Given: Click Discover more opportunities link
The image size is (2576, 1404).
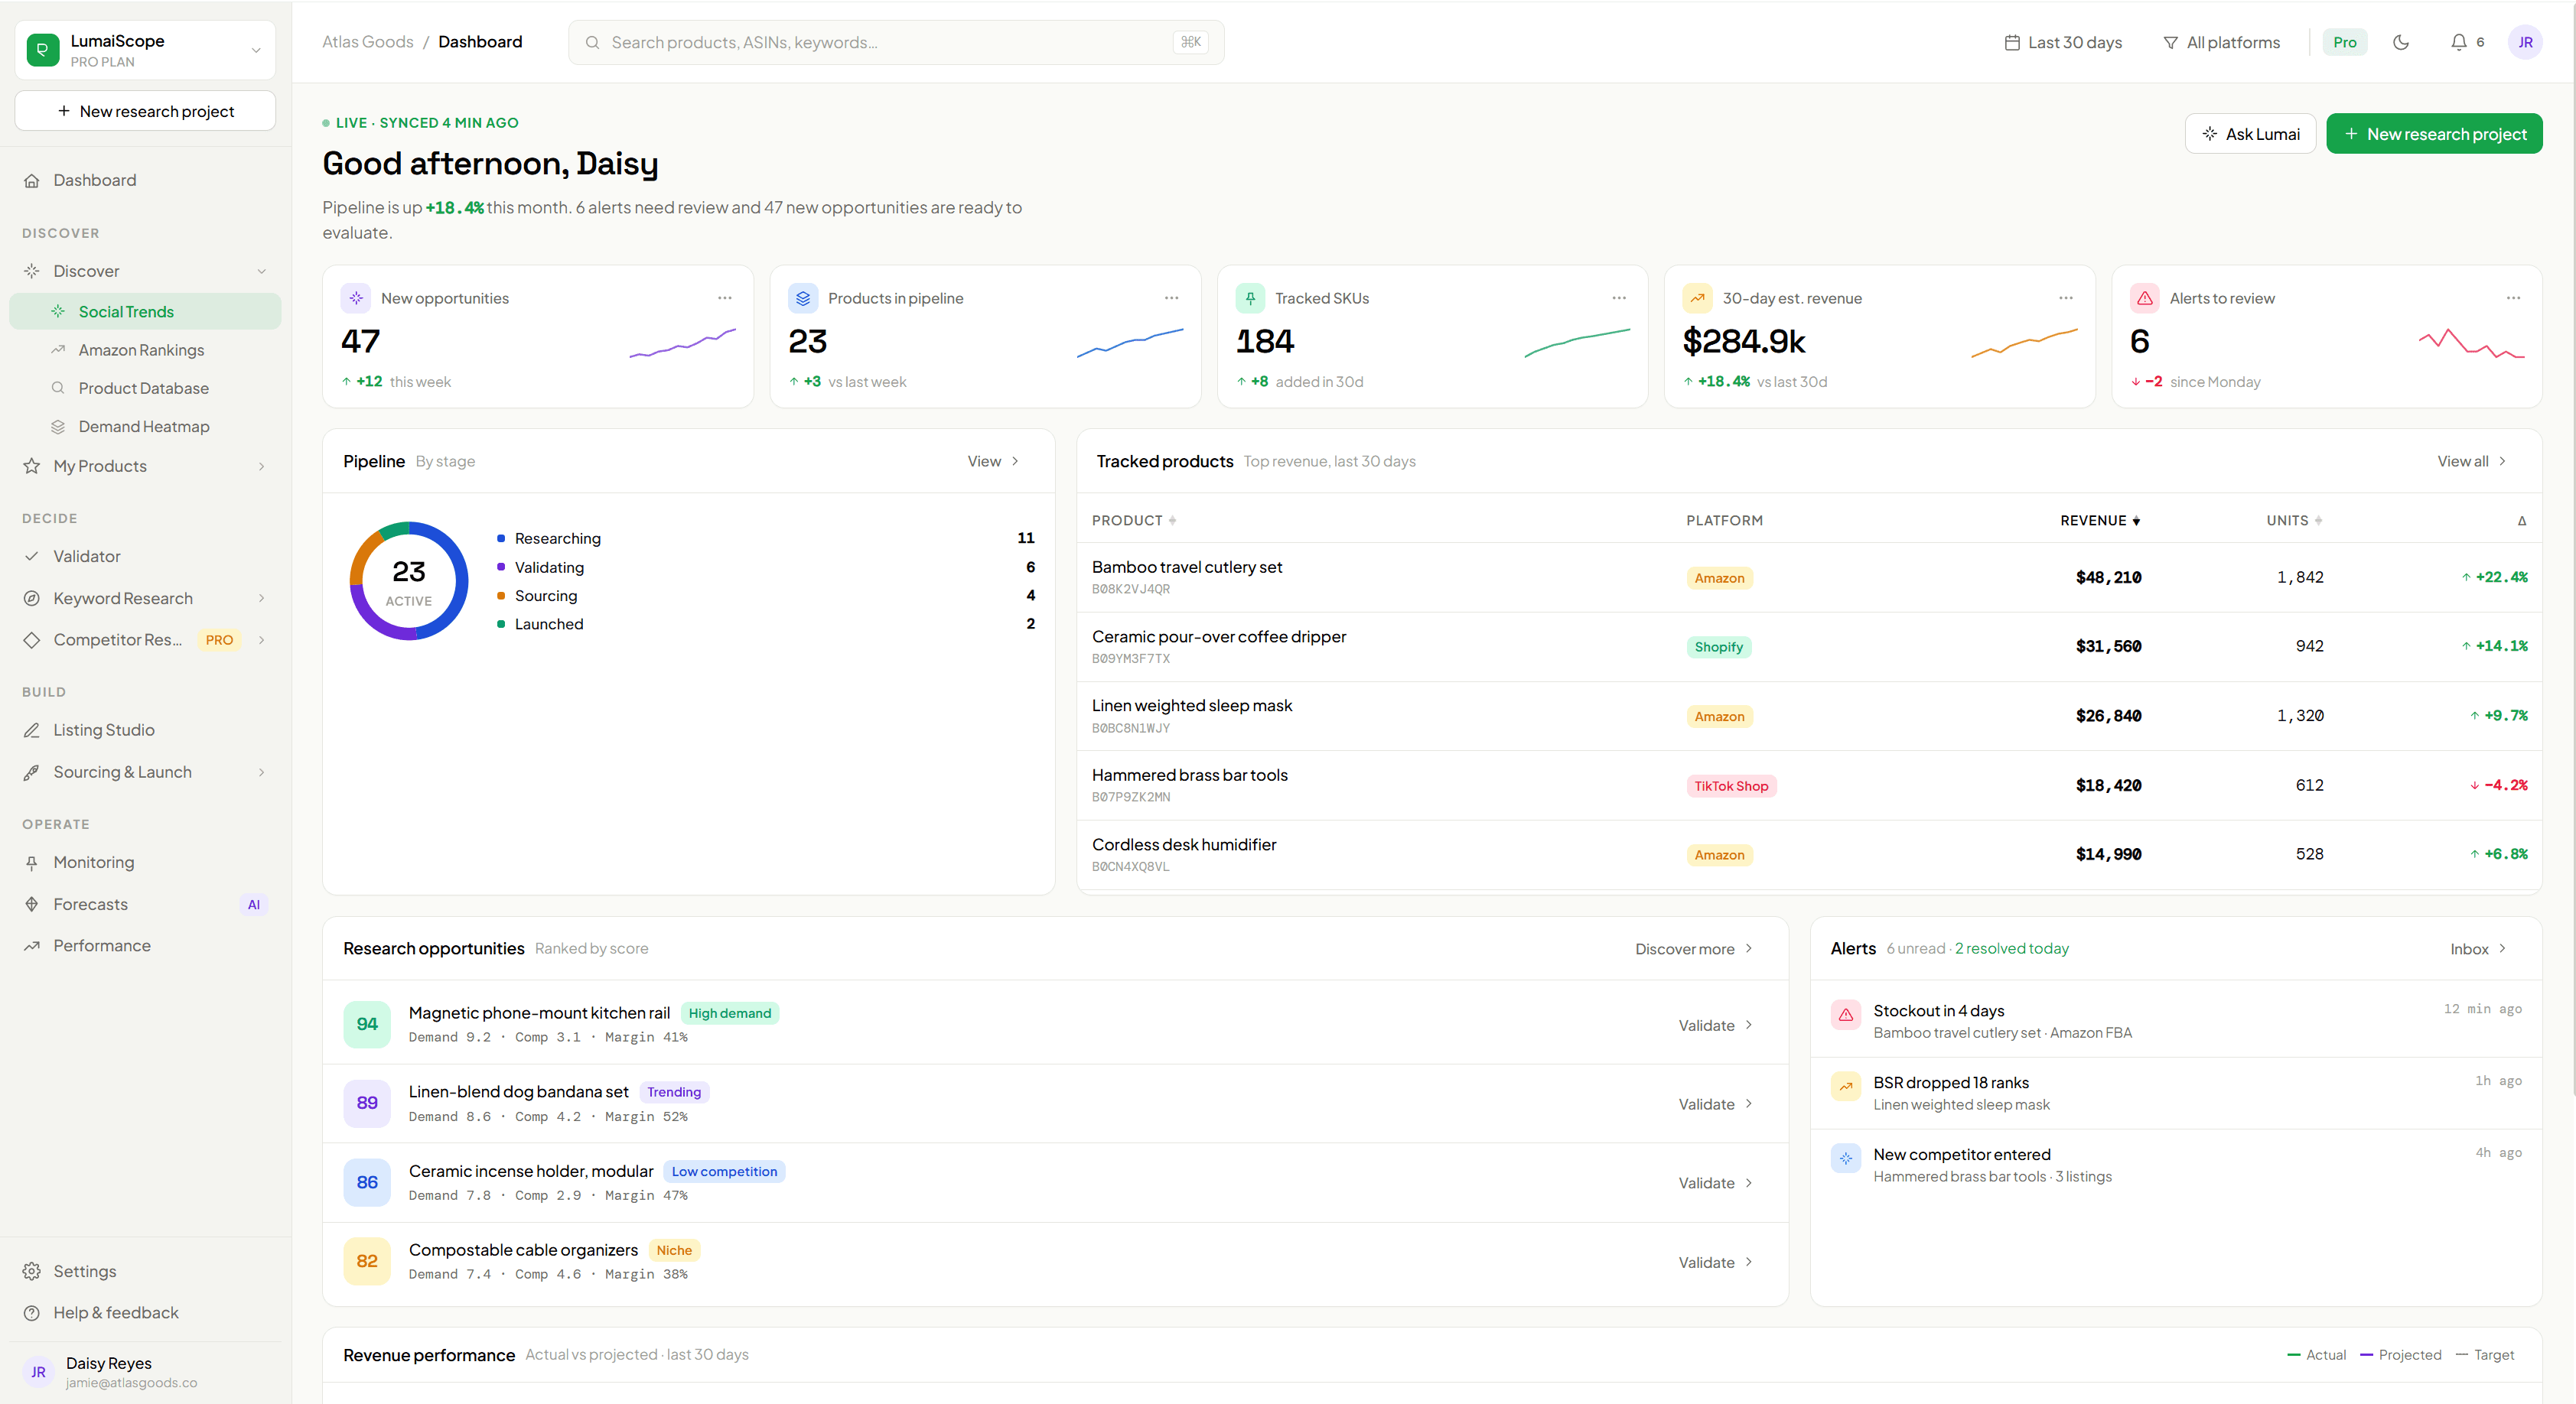Looking at the screenshot, I should tap(1694, 948).
